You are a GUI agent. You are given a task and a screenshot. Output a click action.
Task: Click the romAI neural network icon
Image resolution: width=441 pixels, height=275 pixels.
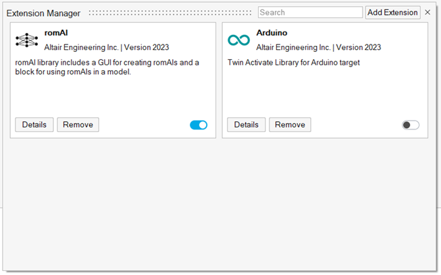(26, 40)
